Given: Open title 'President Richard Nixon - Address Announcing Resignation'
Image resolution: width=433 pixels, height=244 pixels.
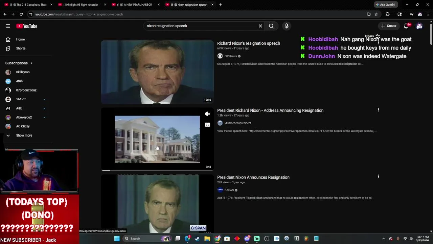Looking at the screenshot, I should coord(270,110).
